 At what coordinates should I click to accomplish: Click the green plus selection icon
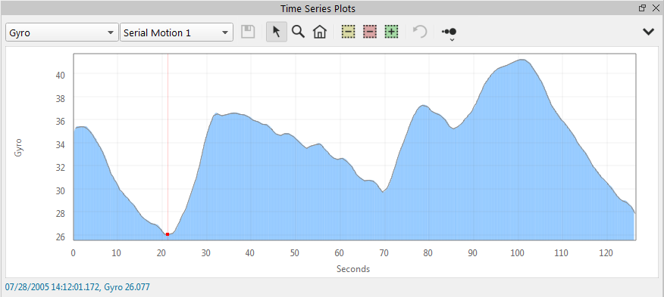(392, 32)
